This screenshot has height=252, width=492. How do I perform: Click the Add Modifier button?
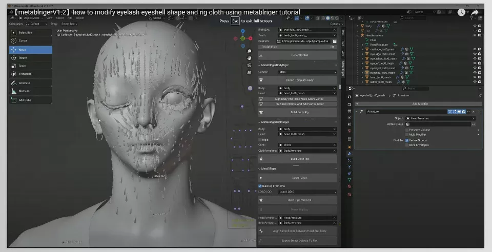tap(419, 104)
